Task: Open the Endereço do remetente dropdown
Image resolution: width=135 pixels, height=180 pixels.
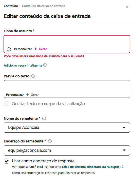Action: pyautogui.click(x=67, y=151)
